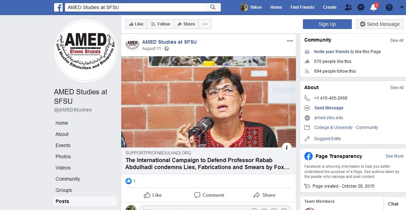Viewport: 406px width, 210px height.
Task: Click the phone number +1 415-405-2668
Action: [x=331, y=98]
